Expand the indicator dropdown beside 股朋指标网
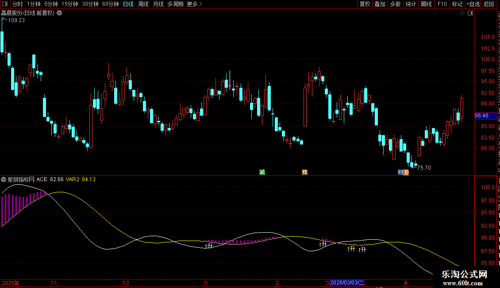 (4, 179)
